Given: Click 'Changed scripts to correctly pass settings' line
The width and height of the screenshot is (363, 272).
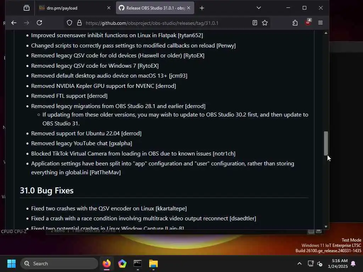Looking at the screenshot, I should (x=133, y=46).
